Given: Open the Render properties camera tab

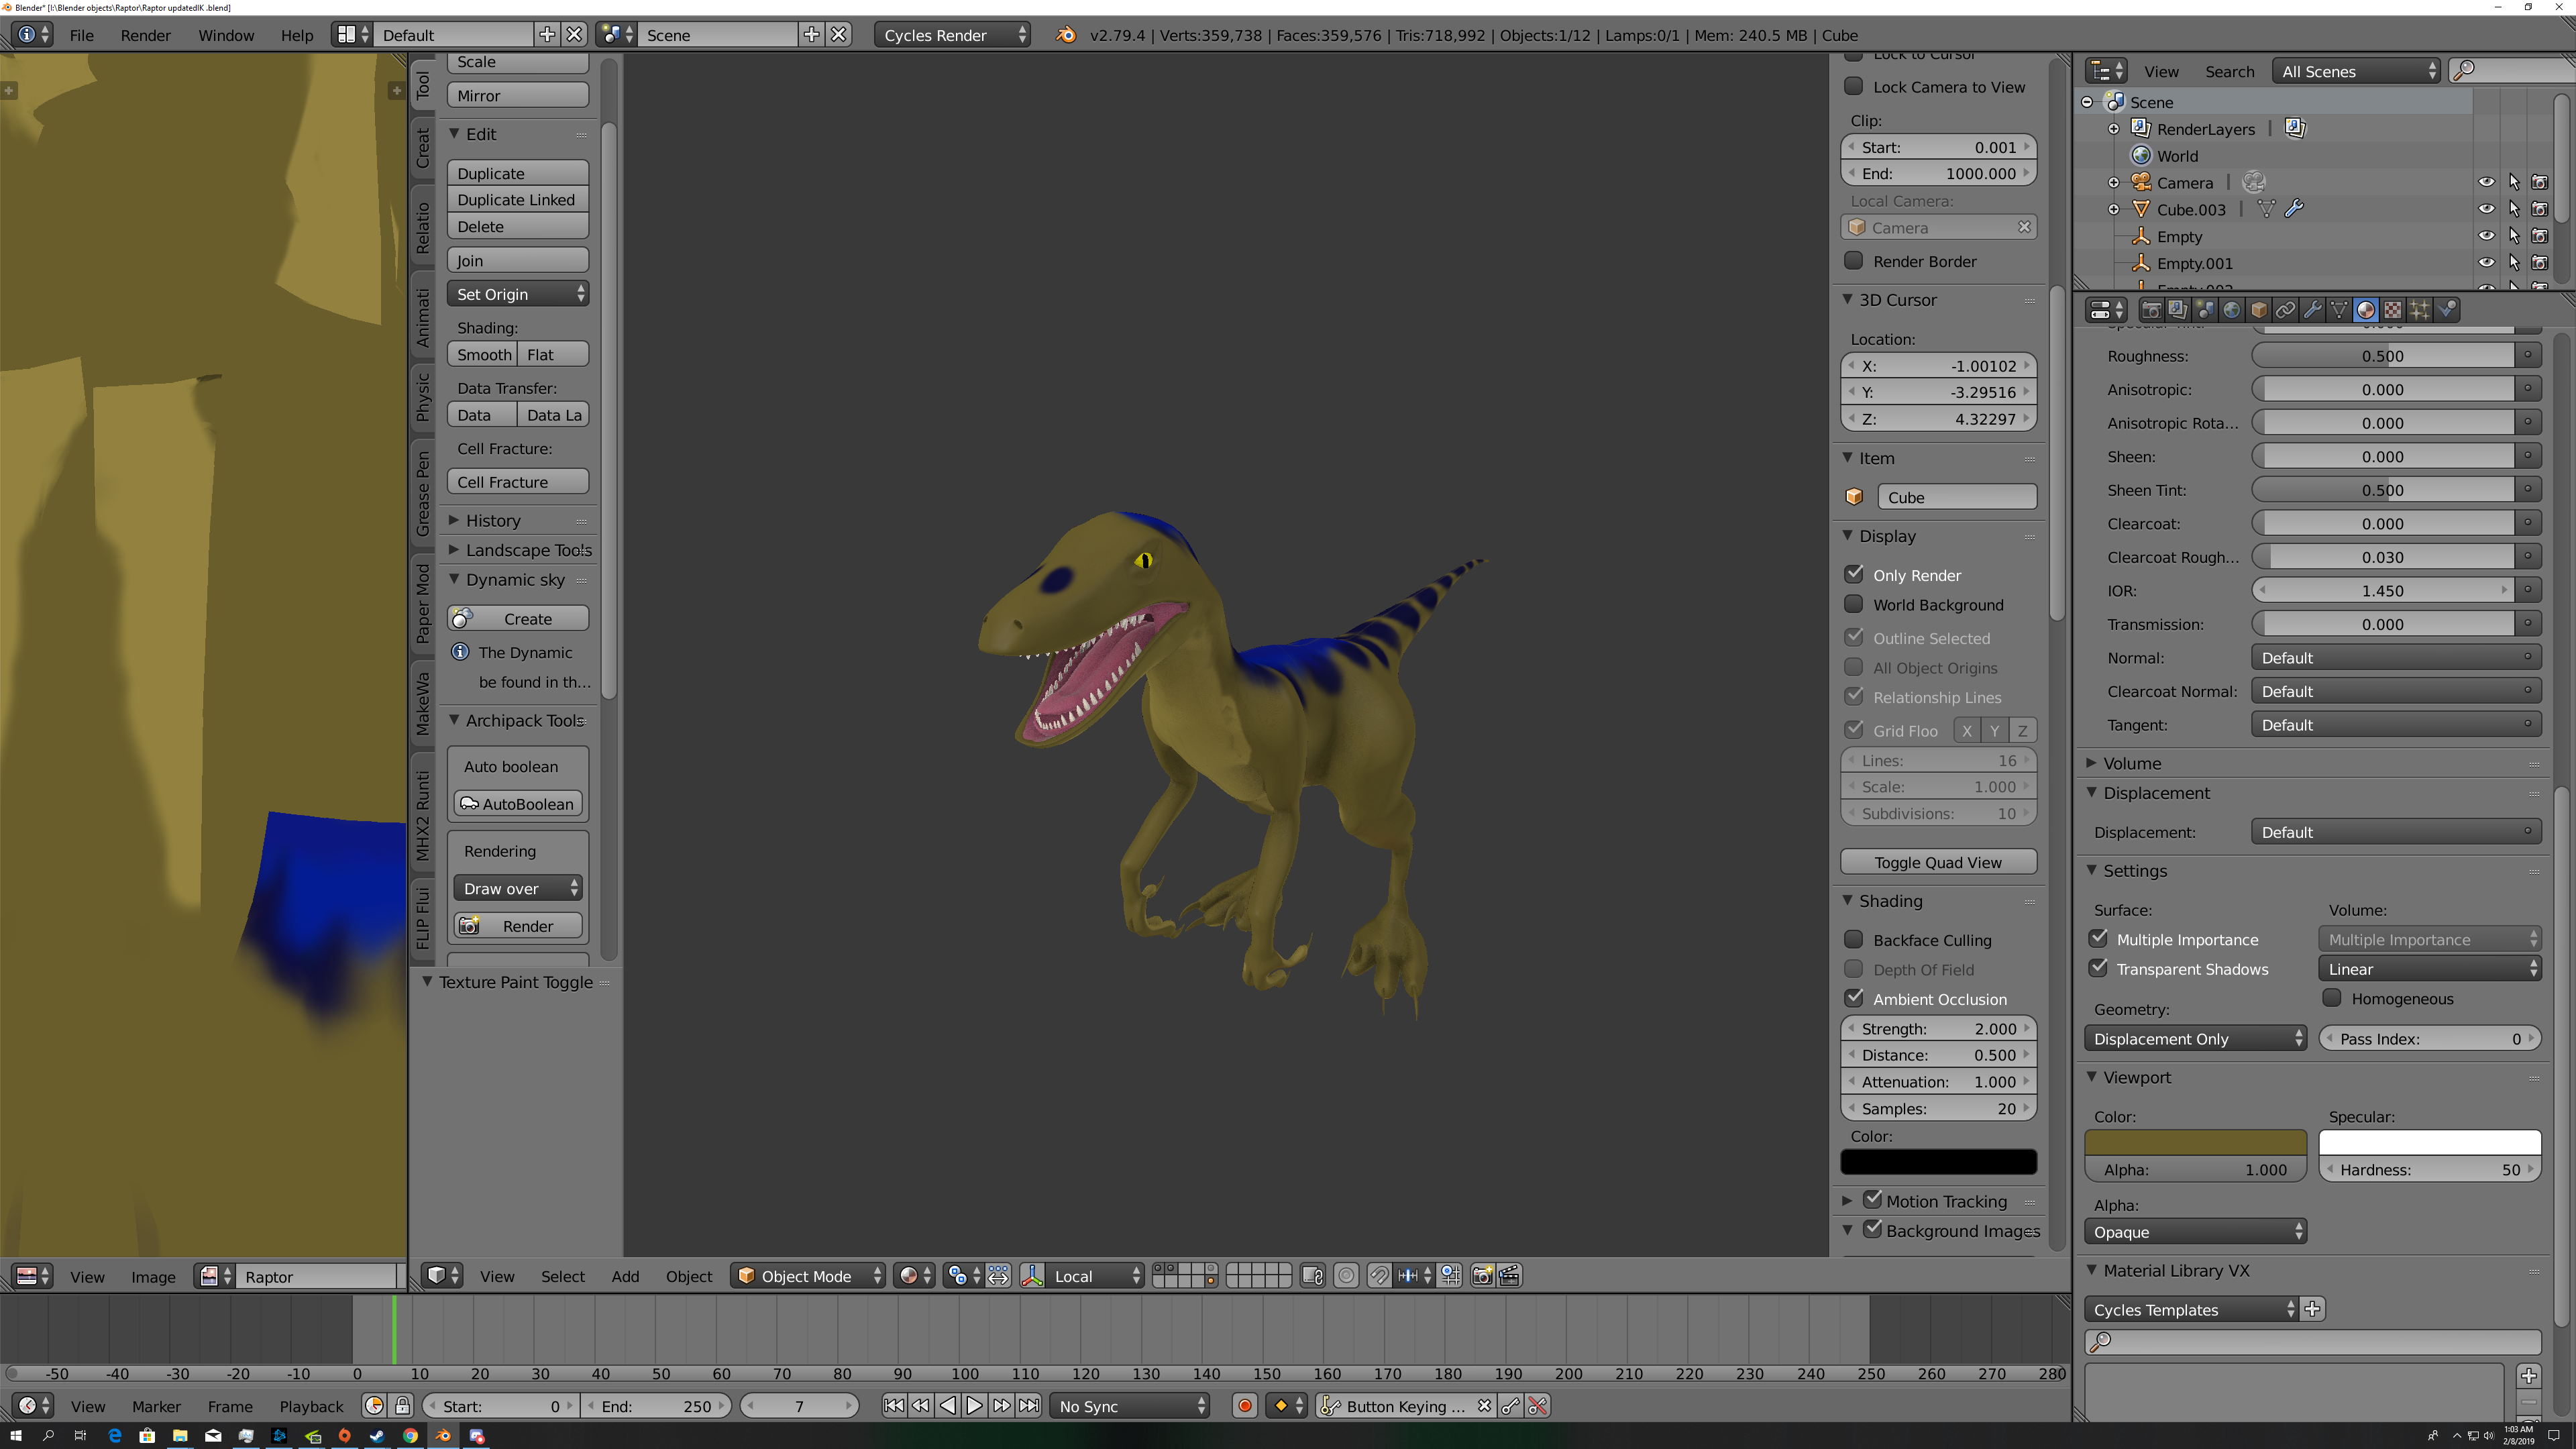Looking at the screenshot, I should [x=2151, y=310].
